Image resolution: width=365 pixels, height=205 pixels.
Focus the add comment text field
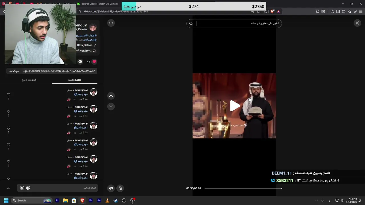coord(64,188)
